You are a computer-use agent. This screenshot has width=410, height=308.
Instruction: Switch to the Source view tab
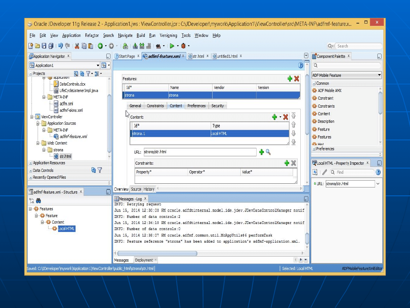click(x=136, y=189)
